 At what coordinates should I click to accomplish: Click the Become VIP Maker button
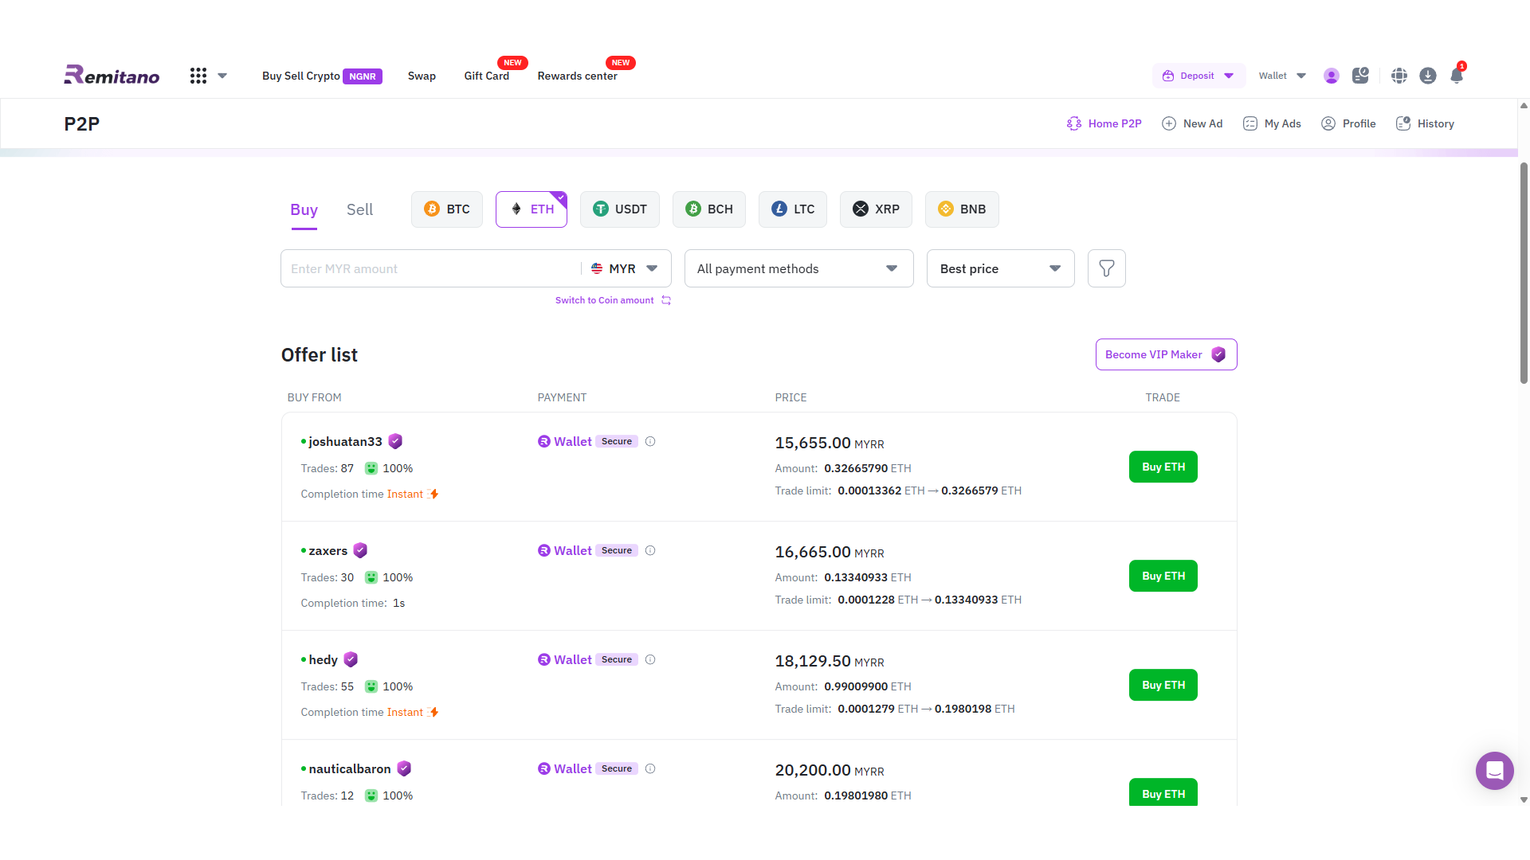pyautogui.click(x=1166, y=354)
